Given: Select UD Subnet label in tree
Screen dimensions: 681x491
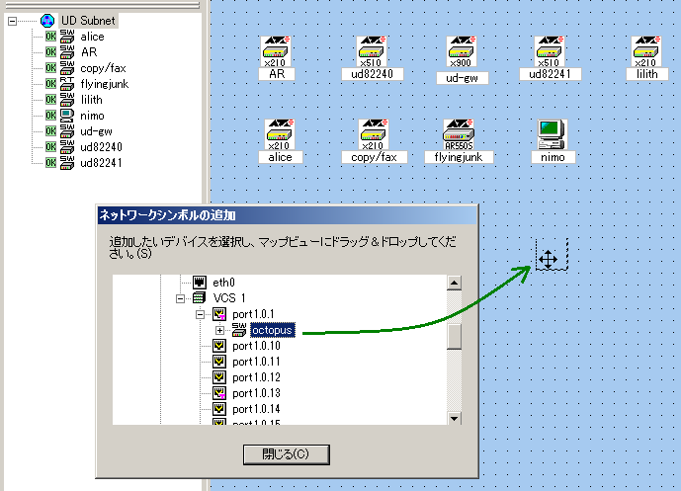Looking at the screenshot, I should 88,21.
